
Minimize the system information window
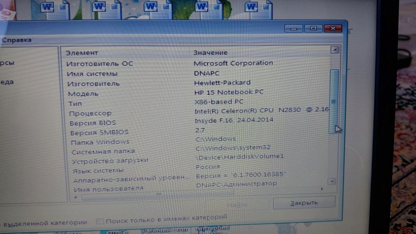click(293, 28)
